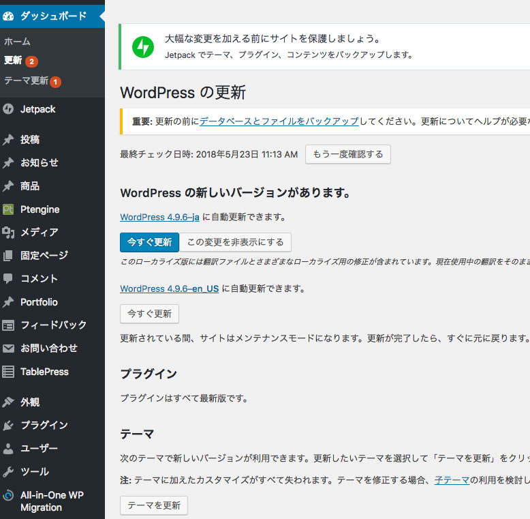Click the blue 今すぐ更新 button
Screen dimensions: 530x519
pyautogui.click(x=149, y=242)
